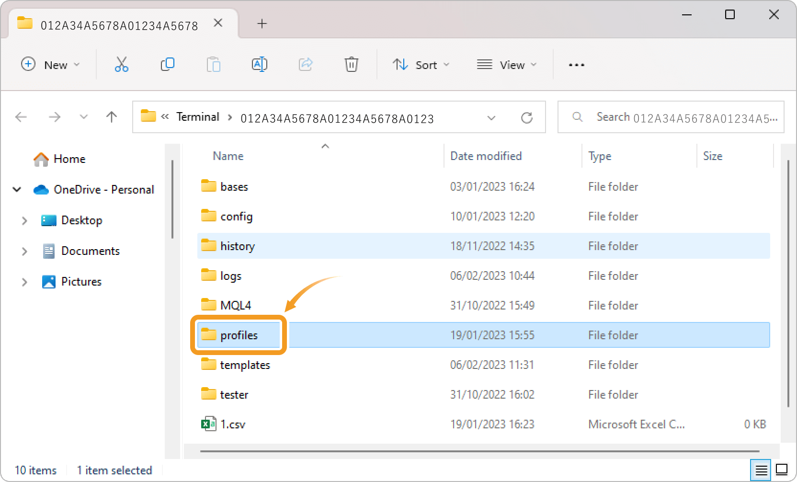Expand the Pictures tree node
797x482 pixels.
24,282
